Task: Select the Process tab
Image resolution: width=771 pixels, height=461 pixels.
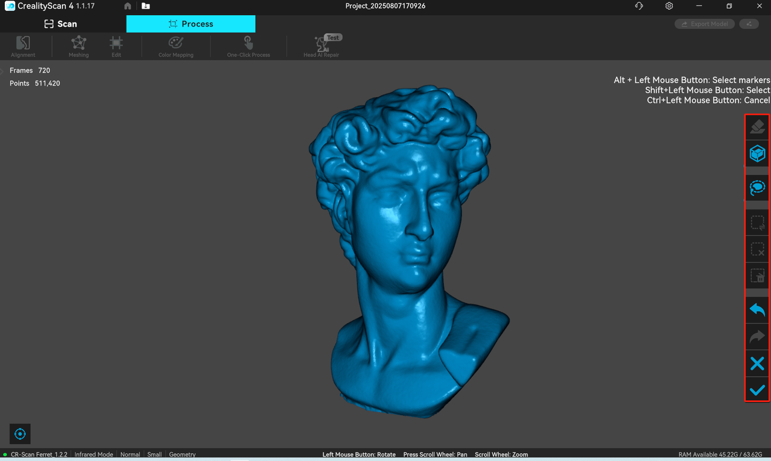Action: pos(190,24)
